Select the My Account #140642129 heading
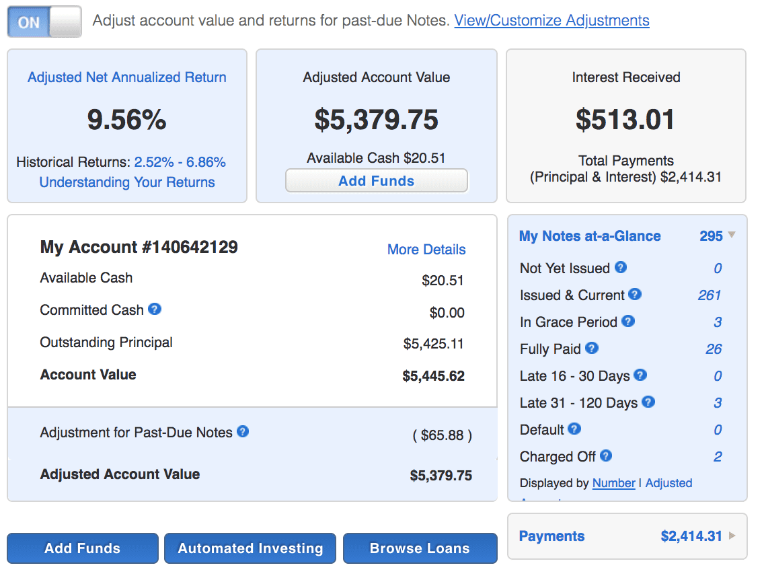764x584 pixels. (x=139, y=247)
